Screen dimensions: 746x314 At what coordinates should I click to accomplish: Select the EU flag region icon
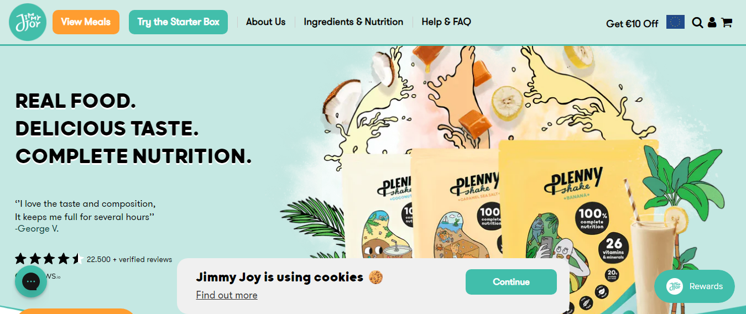click(x=675, y=22)
